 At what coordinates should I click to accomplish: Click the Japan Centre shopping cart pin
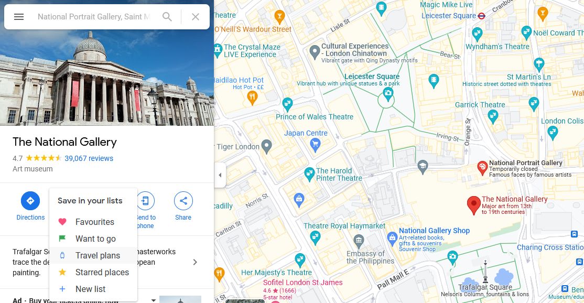pyautogui.click(x=315, y=145)
